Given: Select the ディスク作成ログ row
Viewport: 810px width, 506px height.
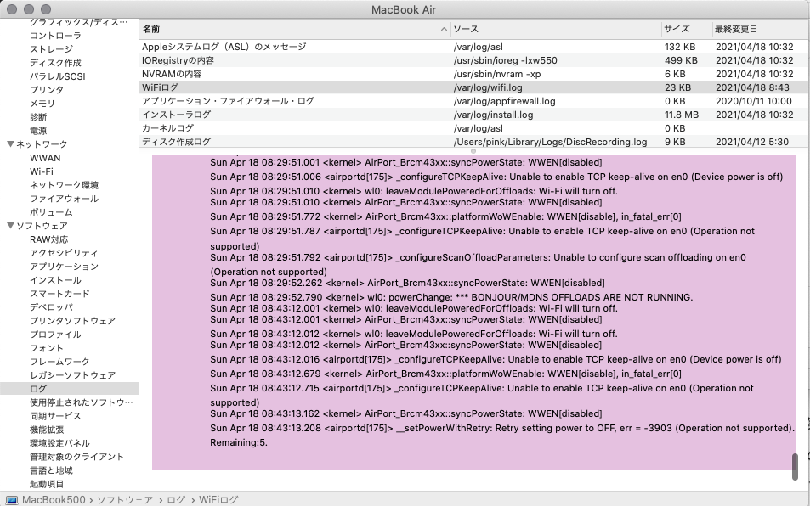Looking at the screenshot, I should [x=474, y=141].
